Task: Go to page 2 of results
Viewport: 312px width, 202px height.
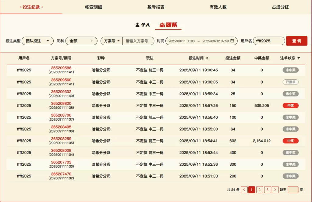Action: (260, 190)
